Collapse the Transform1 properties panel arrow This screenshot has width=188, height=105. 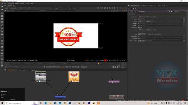[129, 11]
